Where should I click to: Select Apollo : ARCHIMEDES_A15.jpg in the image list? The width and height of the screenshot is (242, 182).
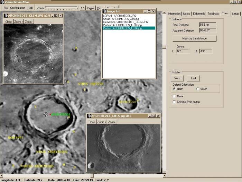coord(121,19)
